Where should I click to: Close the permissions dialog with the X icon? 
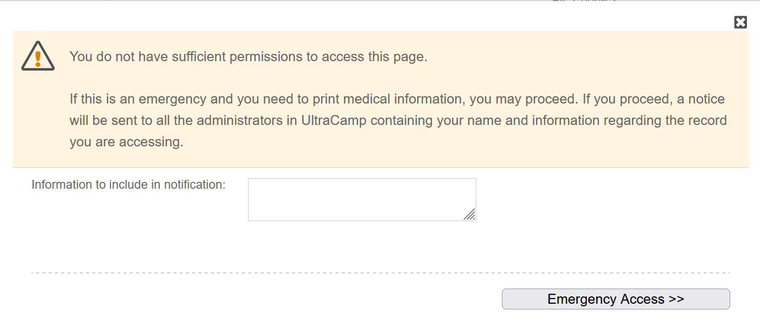pyautogui.click(x=740, y=22)
